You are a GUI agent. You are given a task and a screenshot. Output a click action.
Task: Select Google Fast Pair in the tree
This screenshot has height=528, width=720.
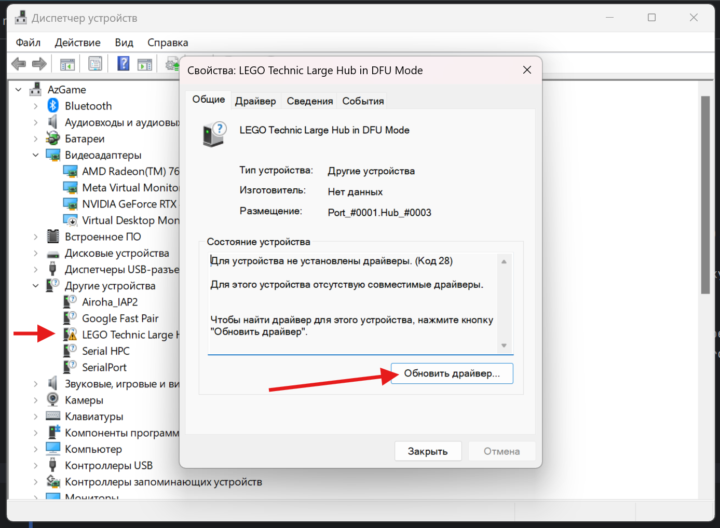click(x=120, y=318)
